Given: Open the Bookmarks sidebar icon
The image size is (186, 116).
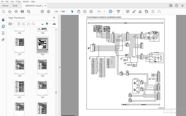Looking at the screenshot, I should coord(3,33).
